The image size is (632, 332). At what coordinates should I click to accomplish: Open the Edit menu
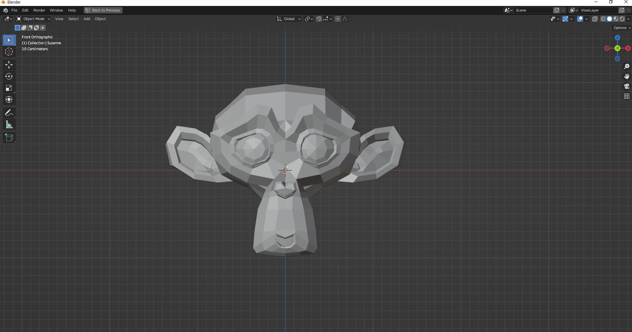click(x=25, y=10)
